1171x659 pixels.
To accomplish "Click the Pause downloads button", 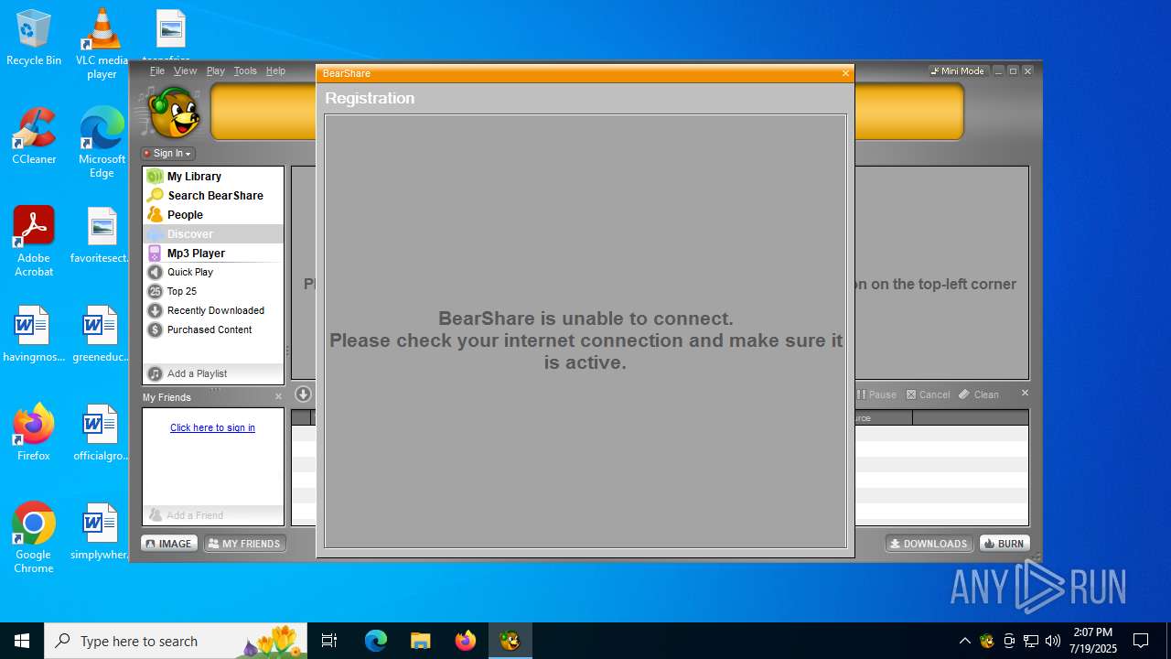I will [876, 394].
